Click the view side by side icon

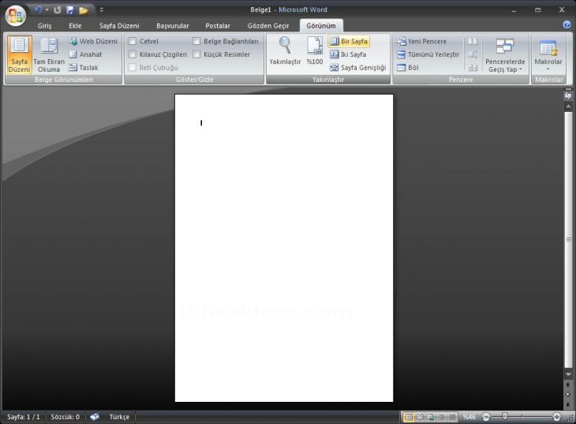(473, 41)
